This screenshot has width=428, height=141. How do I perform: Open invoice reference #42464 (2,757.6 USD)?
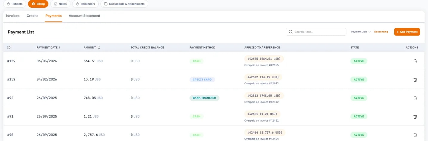265,133
